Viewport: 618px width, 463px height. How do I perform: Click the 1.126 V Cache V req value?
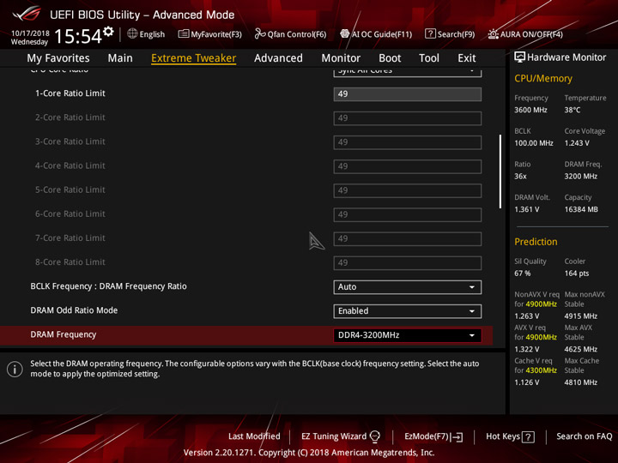[x=526, y=382]
